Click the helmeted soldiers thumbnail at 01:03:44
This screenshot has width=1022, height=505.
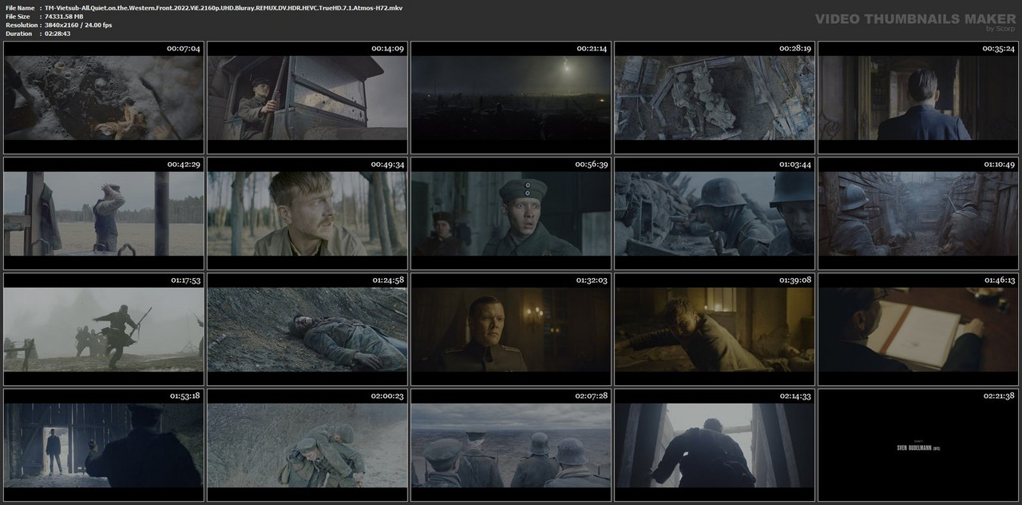pos(715,213)
